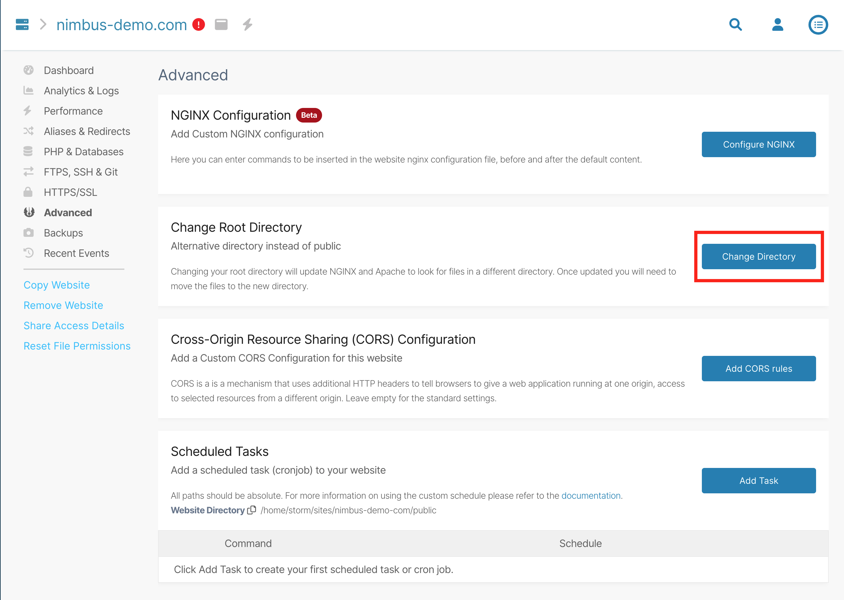Open search with the magnifier icon
844x600 pixels.
(735, 24)
